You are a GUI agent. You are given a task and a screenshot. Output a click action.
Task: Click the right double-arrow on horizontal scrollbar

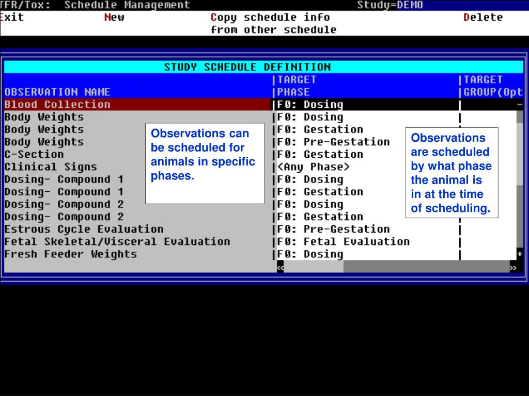513,268
